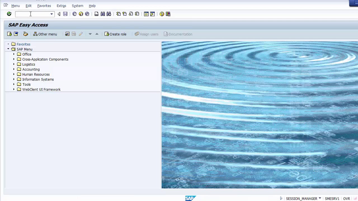The width and height of the screenshot is (358, 201).
Task: Expand the Logistics folder node
Action: coord(14,64)
